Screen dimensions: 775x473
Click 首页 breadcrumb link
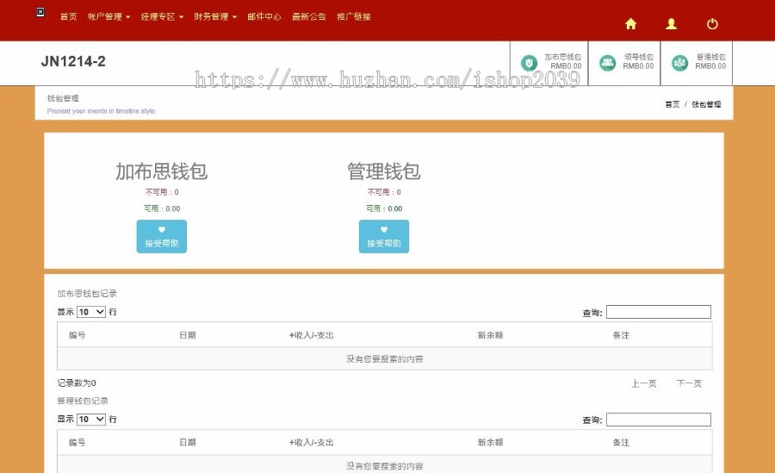[672, 104]
